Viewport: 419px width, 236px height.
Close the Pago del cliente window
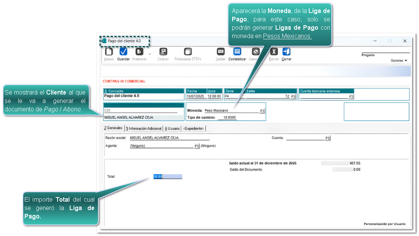coord(405,41)
